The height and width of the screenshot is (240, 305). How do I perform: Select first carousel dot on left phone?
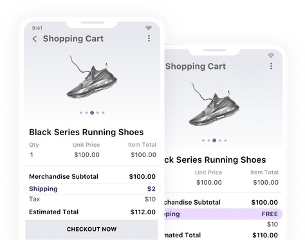(x=81, y=113)
